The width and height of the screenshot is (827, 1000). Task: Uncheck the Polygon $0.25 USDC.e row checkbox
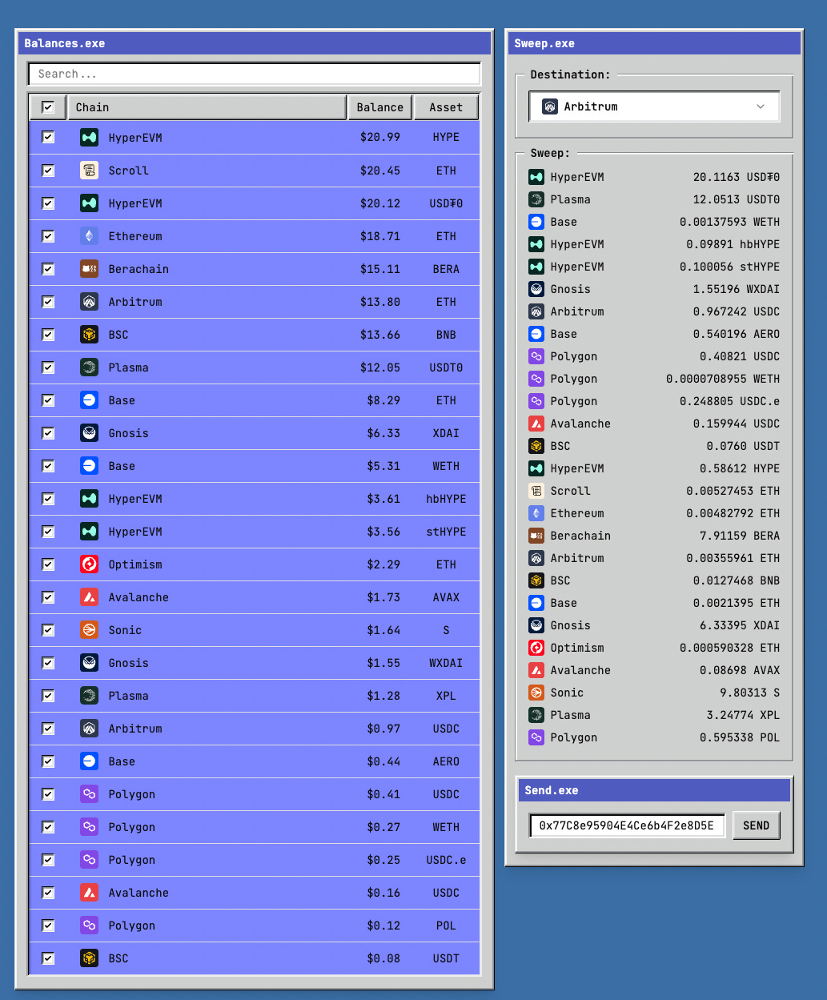pyautogui.click(x=48, y=859)
